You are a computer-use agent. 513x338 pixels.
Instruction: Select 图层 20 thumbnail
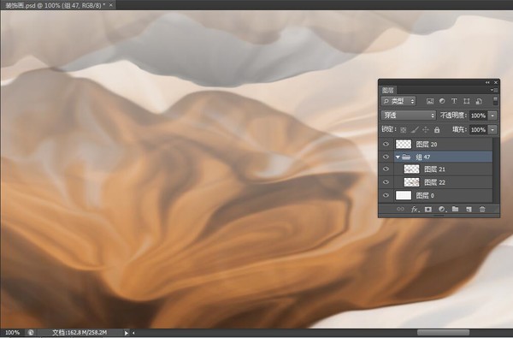[404, 144]
